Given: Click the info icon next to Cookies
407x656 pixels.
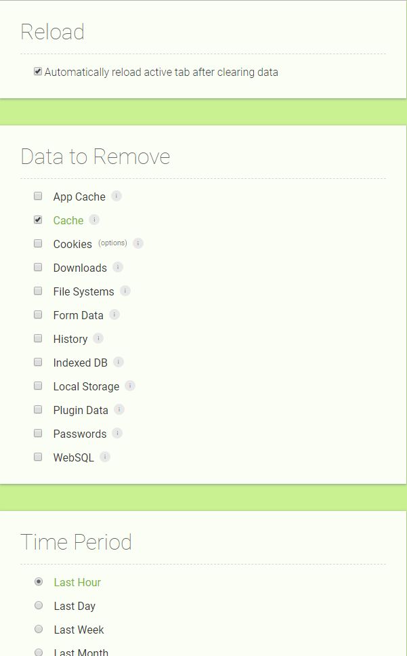Looking at the screenshot, I should point(138,243).
